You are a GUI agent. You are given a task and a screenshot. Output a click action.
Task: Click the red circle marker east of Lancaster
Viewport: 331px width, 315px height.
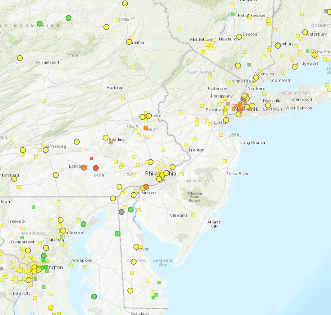click(96, 168)
